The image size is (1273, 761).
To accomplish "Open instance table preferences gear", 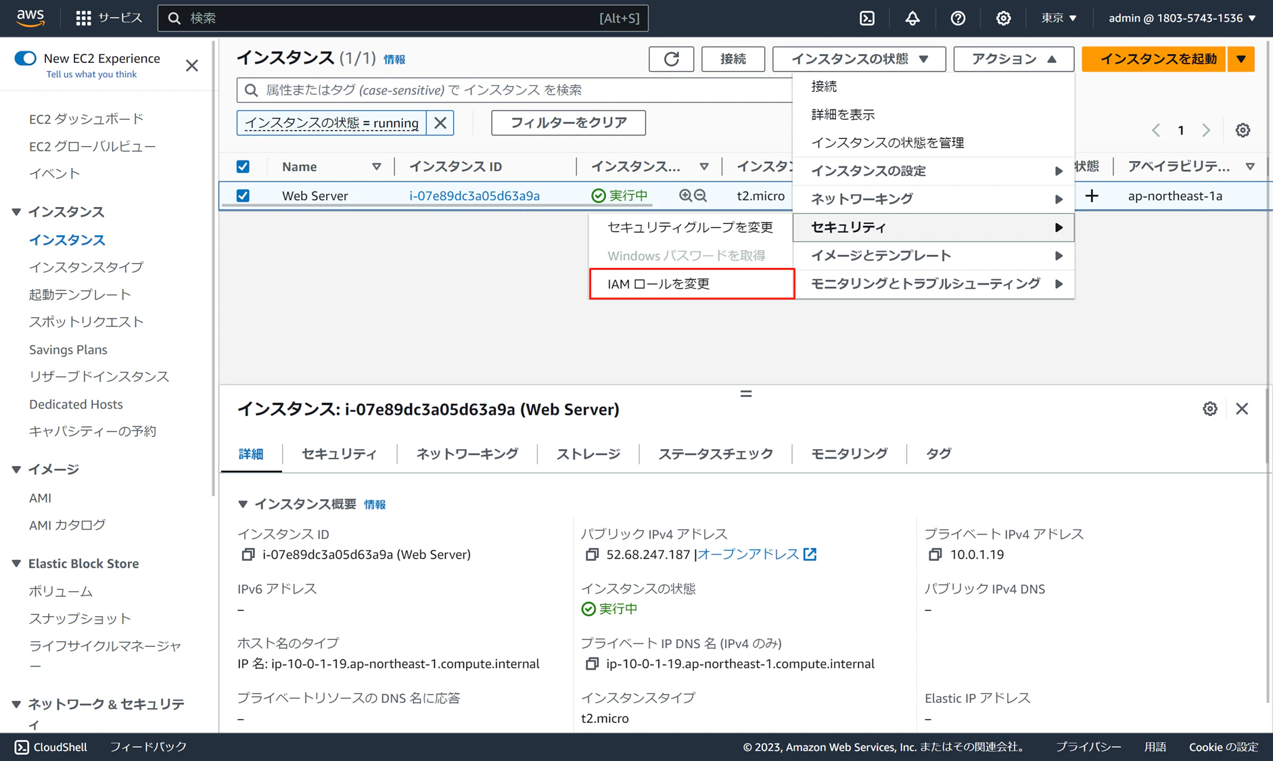I will (x=1243, y=130).
